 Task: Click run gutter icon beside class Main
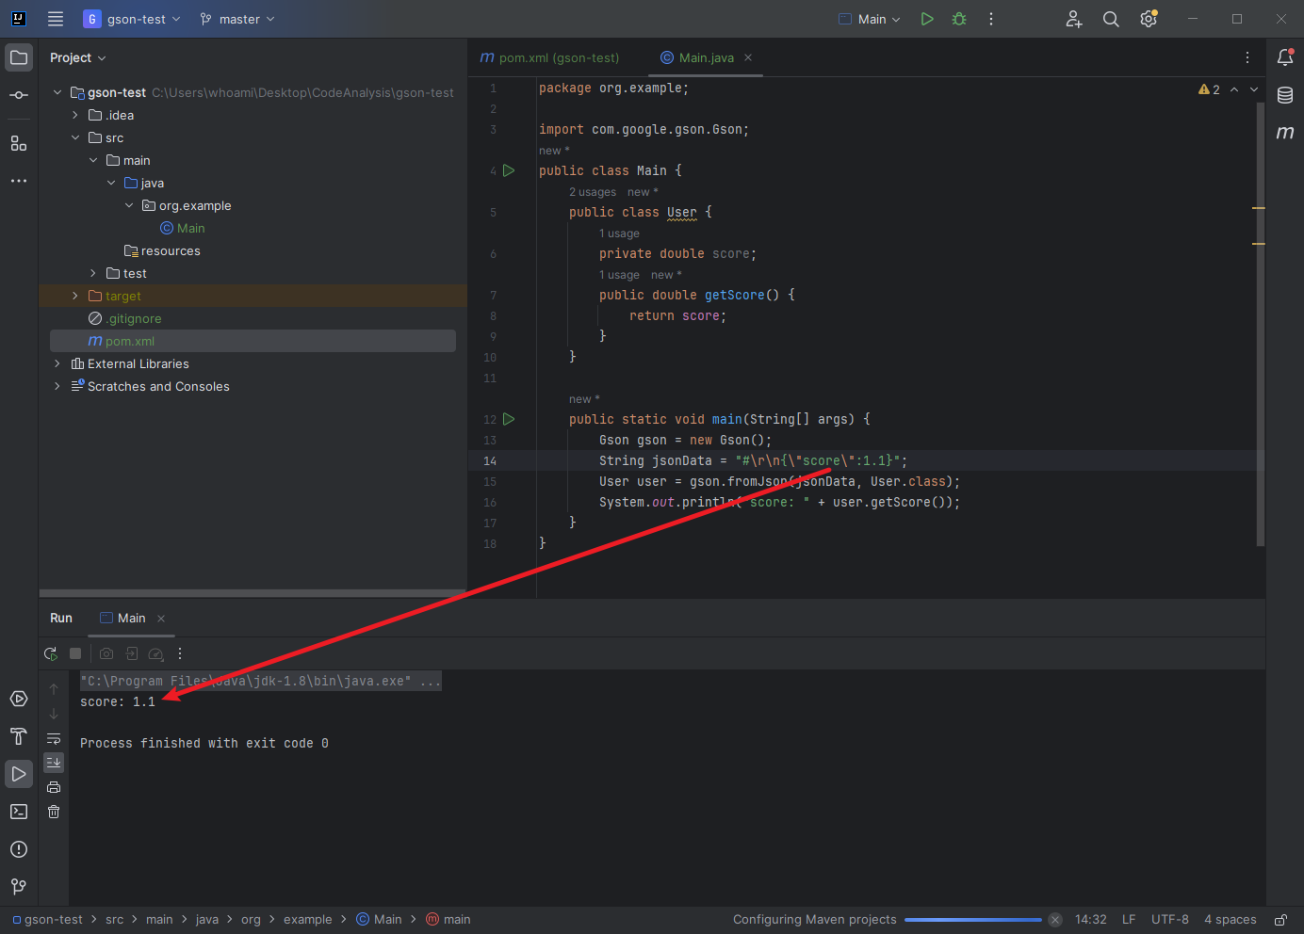coord(509,170)
